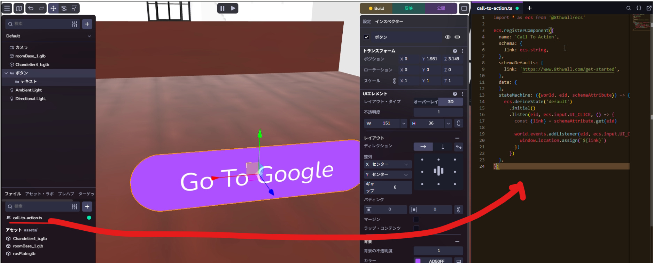The height and width of the screenshot is (263, 653).
Task: Search within the code editor
Action: point(628,8)
